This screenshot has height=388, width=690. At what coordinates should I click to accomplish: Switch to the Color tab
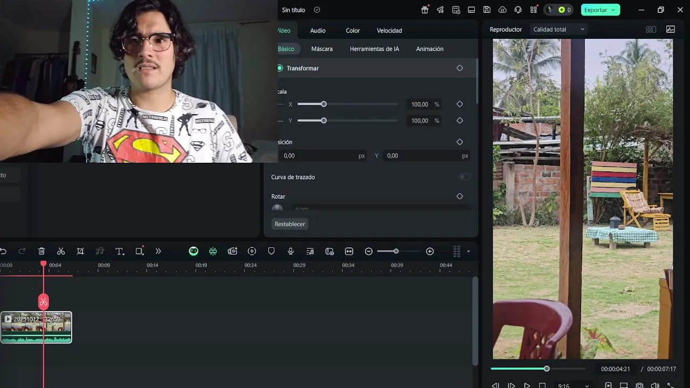click(x=353, y=31)
